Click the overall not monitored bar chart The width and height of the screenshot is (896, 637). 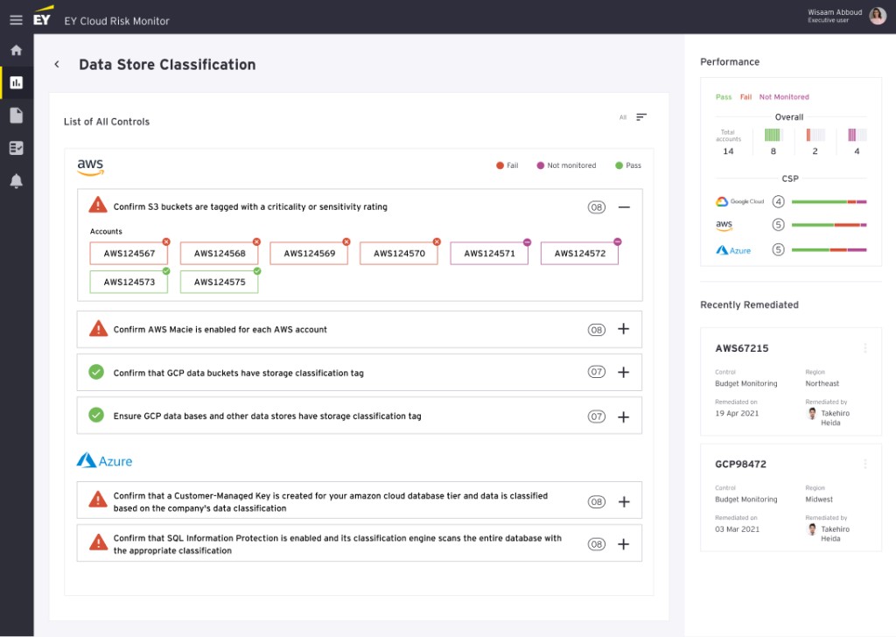point(857,135)
